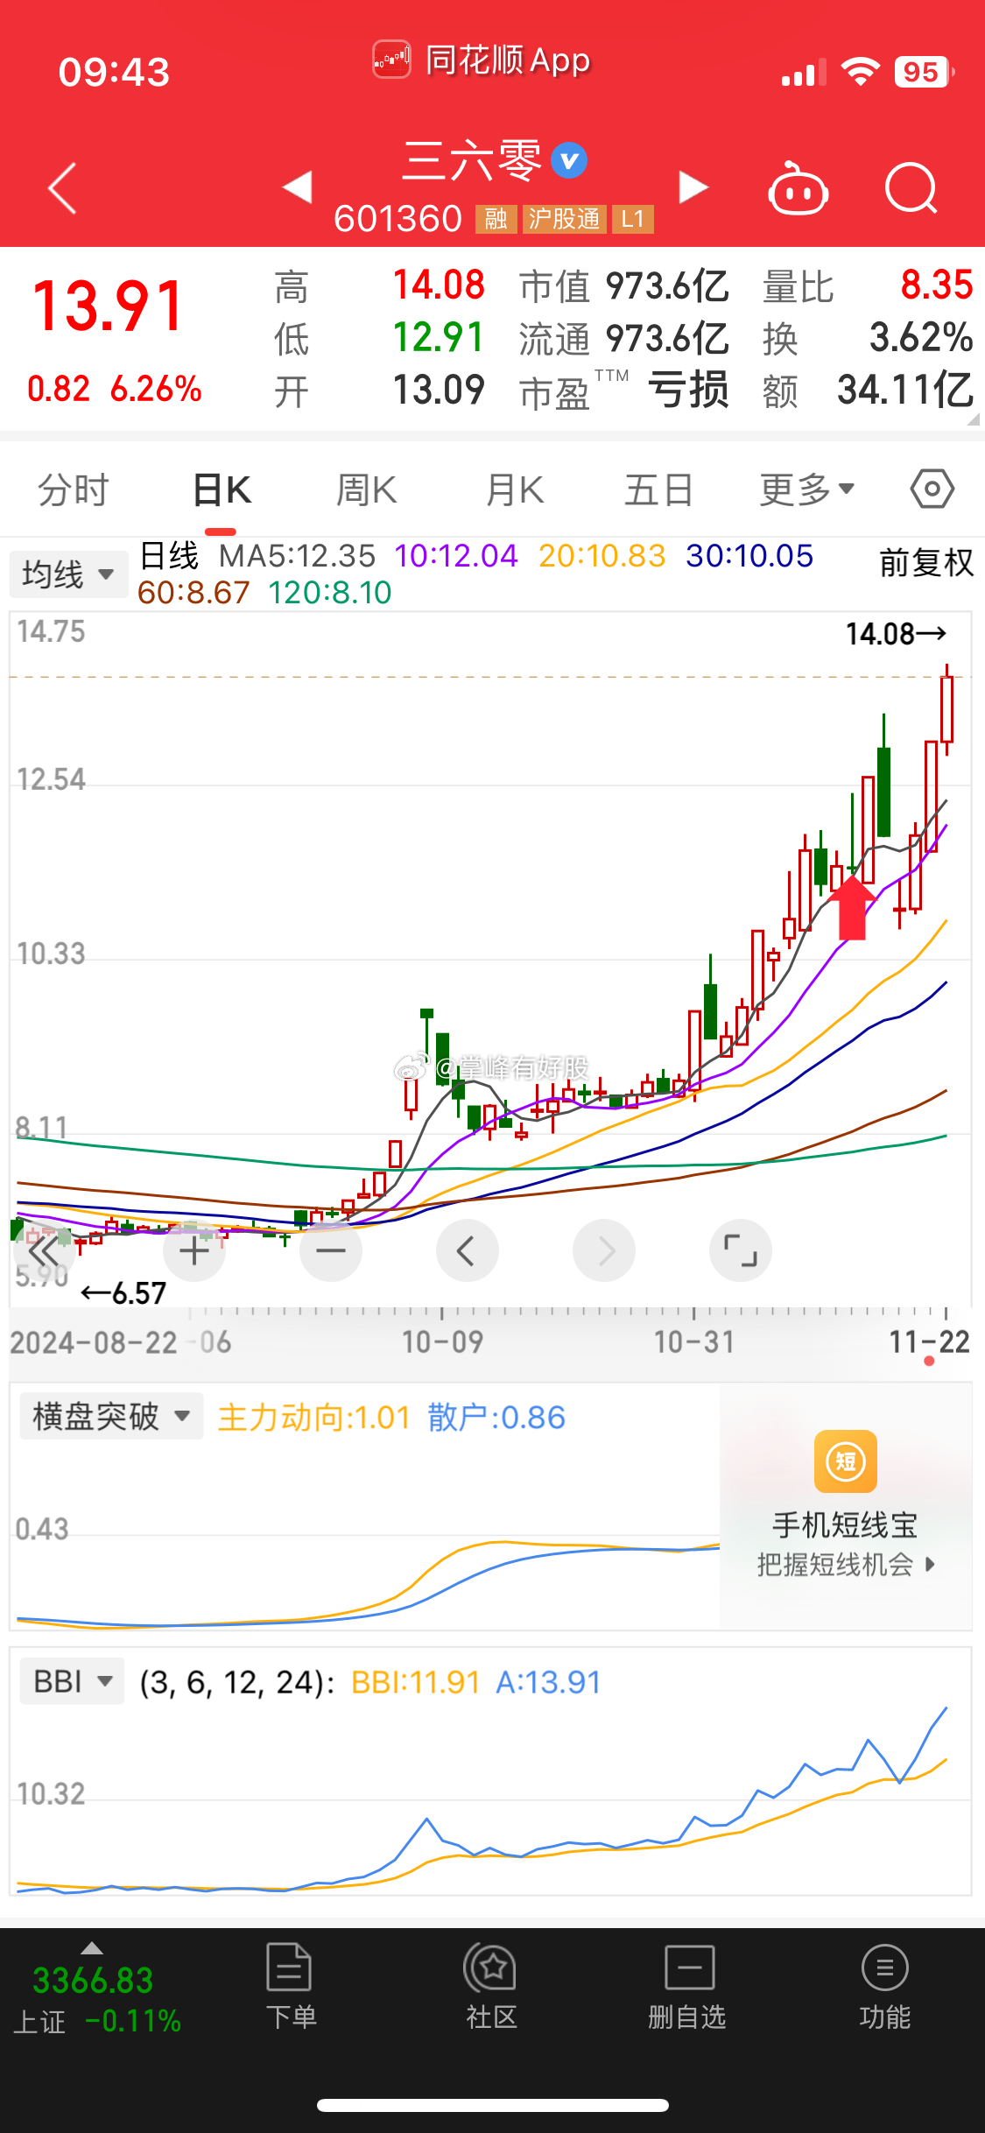985x2133 pixels.
Task: Expand the 更多 period dropdown
Action: click(806, 489)
